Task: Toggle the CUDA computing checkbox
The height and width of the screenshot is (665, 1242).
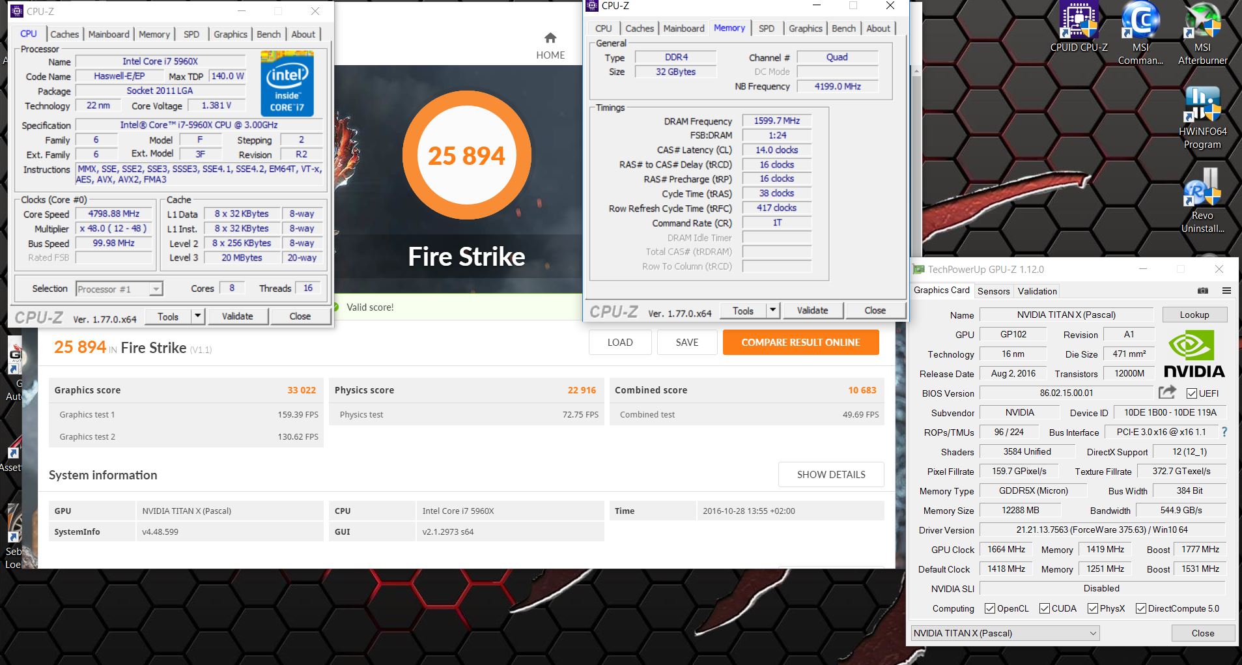Action: (1045, 608)
